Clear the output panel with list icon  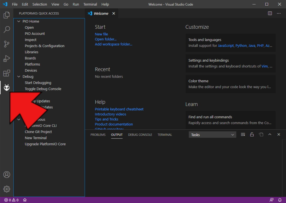[243, 134]
